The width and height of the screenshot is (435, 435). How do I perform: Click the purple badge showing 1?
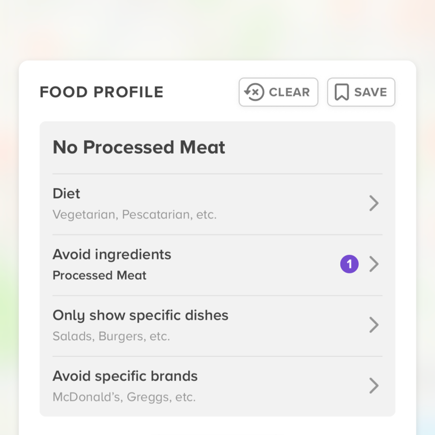(x=349, y=264)
